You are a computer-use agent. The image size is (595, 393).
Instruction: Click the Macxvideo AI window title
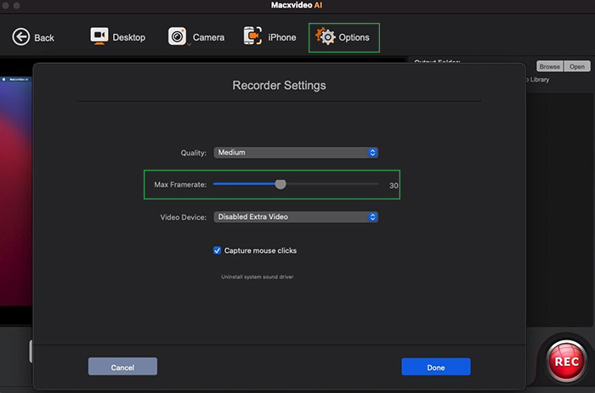click(297, 5)
